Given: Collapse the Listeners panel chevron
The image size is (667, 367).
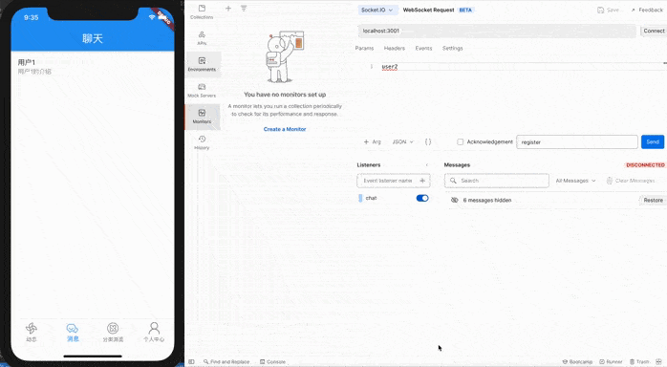Looking at the screenshot, I should [426, 165].
